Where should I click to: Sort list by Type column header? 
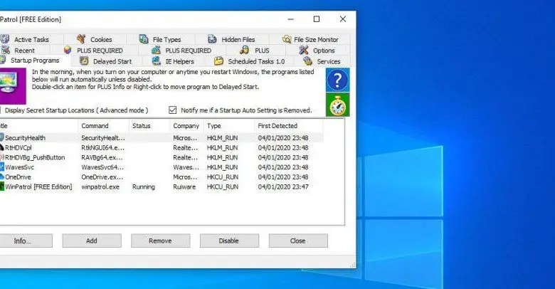pyautogui.click(x=228, y=126)
